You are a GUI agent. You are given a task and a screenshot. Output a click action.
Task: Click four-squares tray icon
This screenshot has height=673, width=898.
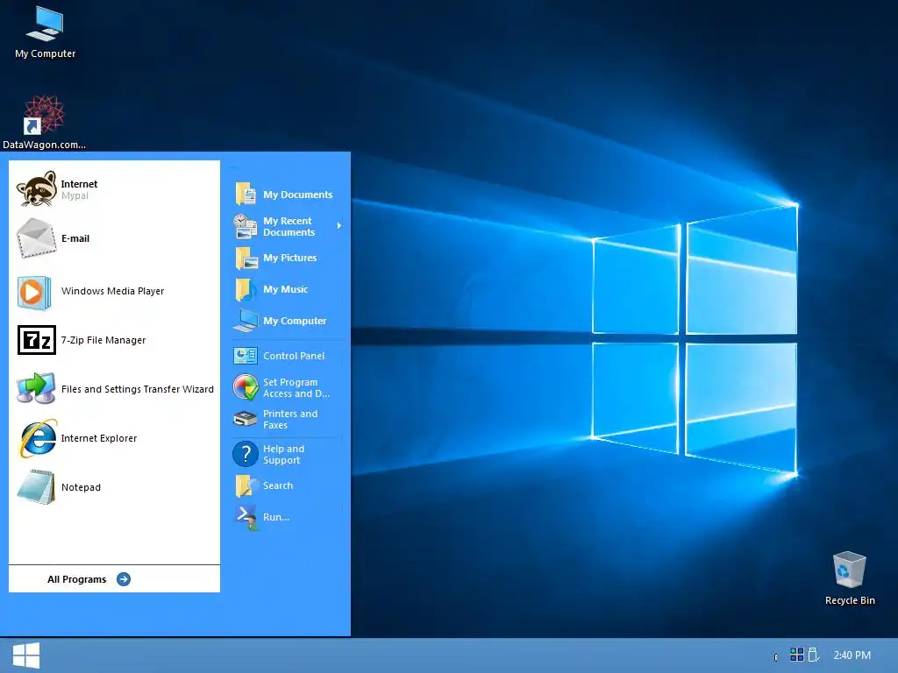point(796,654)
